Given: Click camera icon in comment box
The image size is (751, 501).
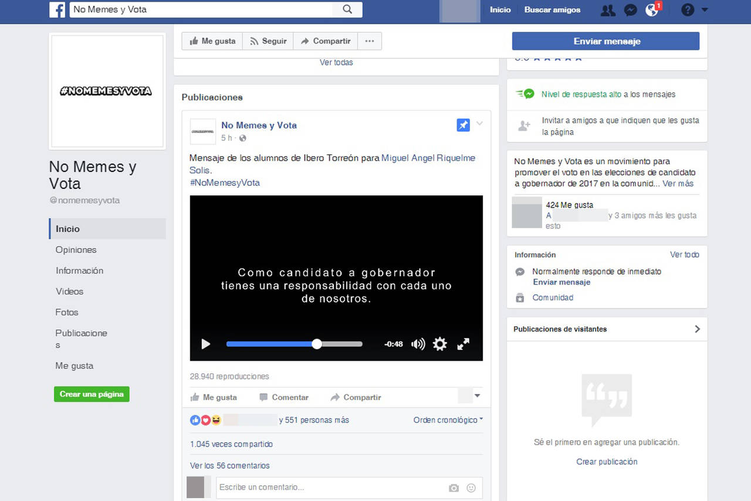Looking at the screenshot, I should [x=454, y=488].
